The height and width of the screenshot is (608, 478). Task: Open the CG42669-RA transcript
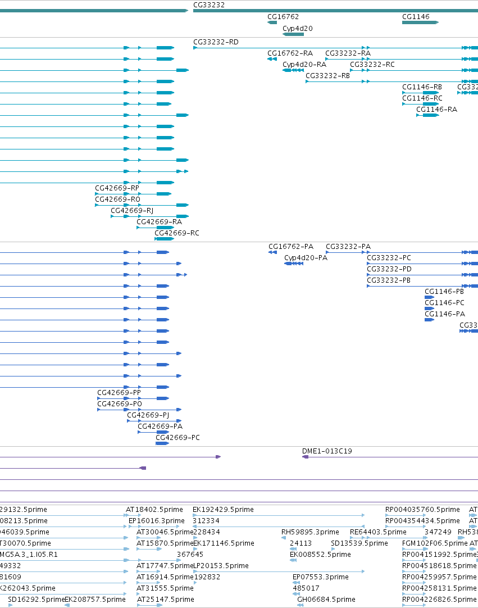159,222
